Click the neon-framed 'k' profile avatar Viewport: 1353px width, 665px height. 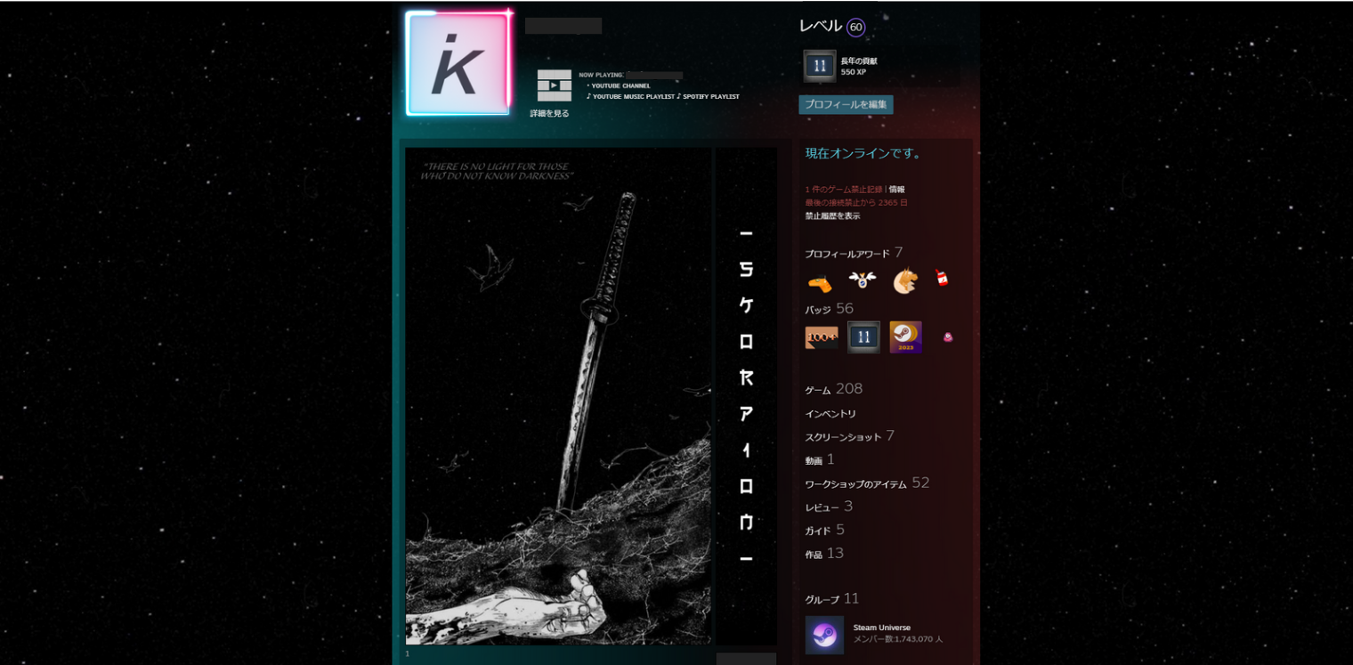click(x=458, y=61)
